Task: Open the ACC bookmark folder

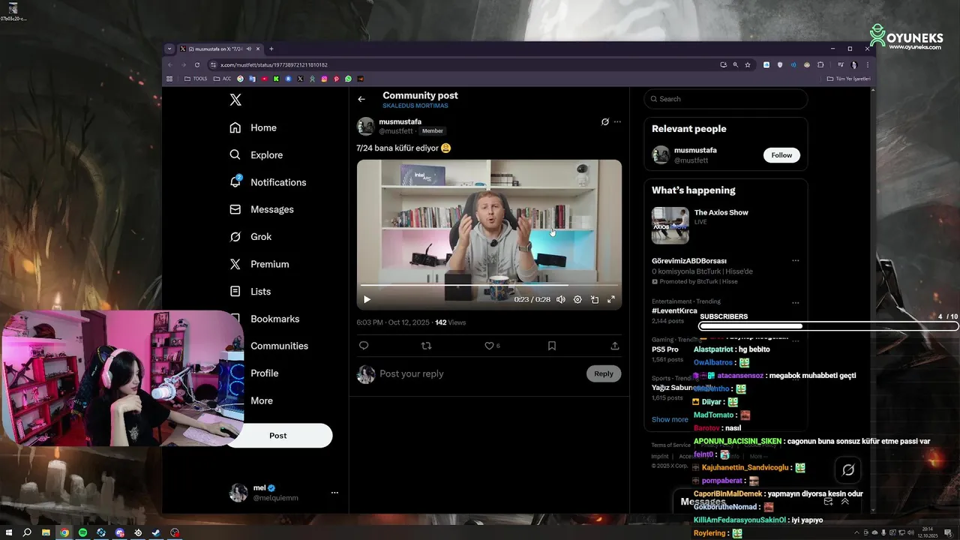Action: [223, 79]
